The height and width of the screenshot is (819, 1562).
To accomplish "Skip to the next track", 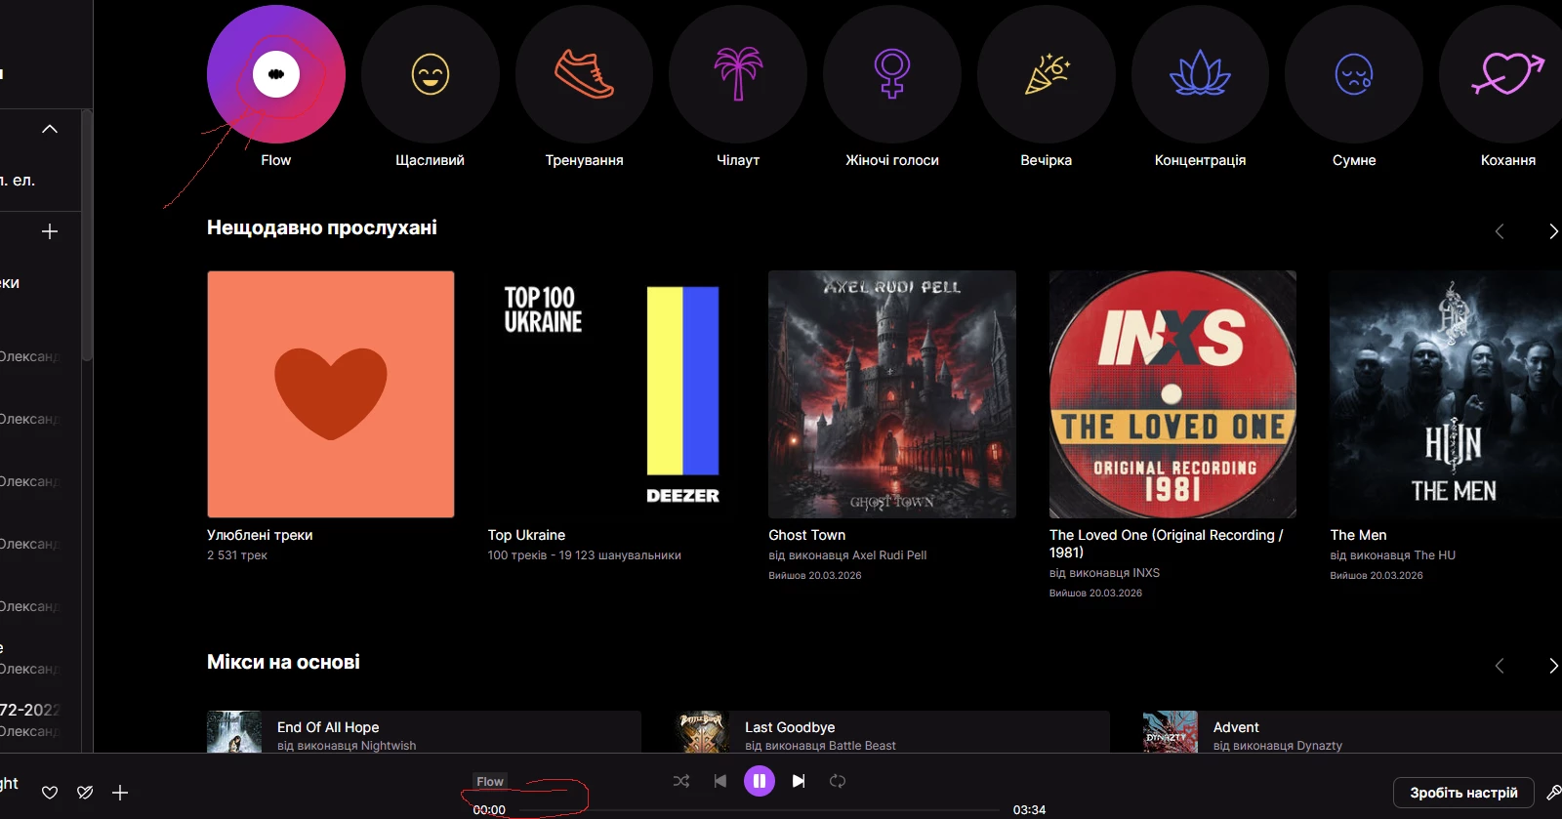I will point(799,781).
